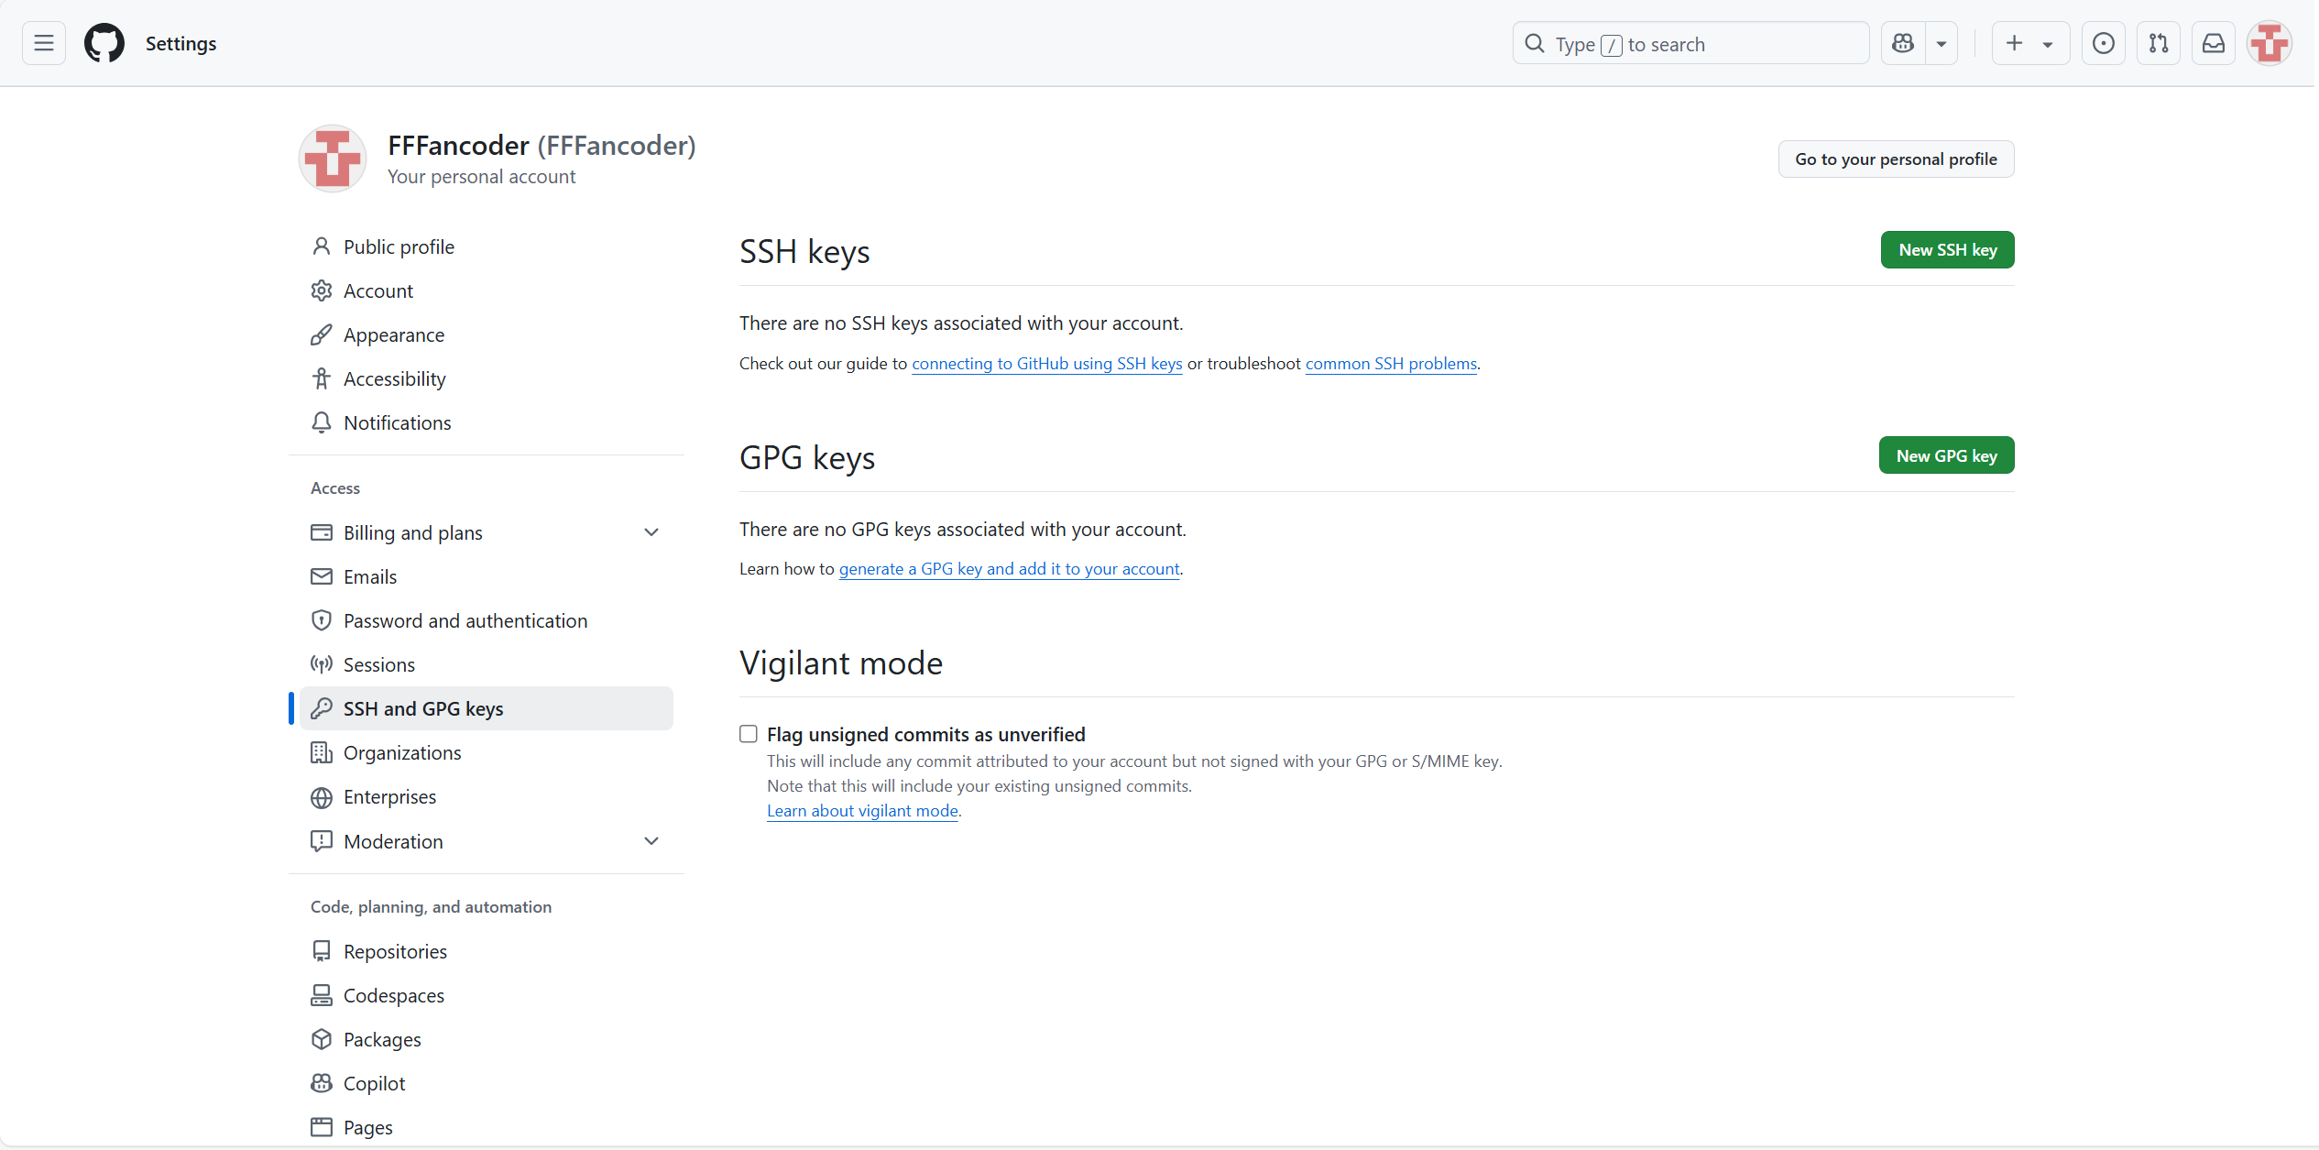The image size is (2319, 1150).
Task: Open the common SSH problems link
Action: coord(1391,363)
